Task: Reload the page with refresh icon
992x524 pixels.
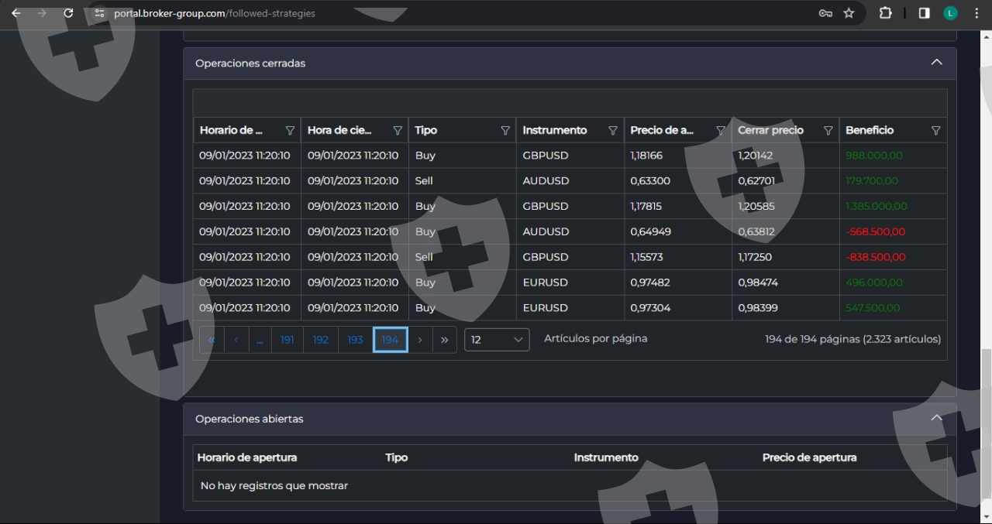Action: click(x=68, y=13)
